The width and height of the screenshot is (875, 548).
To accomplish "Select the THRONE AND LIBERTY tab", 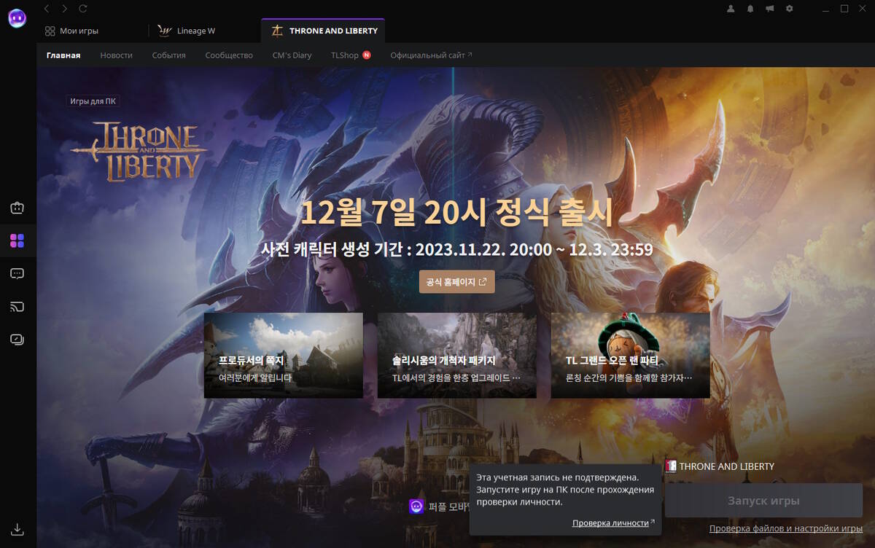I will click(x=324, y=31).
